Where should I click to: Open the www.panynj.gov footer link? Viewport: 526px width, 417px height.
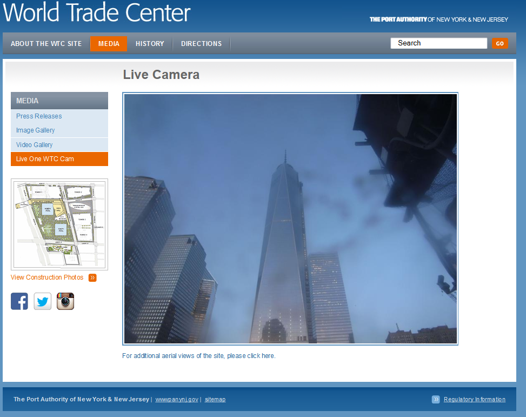coord(177,399)
